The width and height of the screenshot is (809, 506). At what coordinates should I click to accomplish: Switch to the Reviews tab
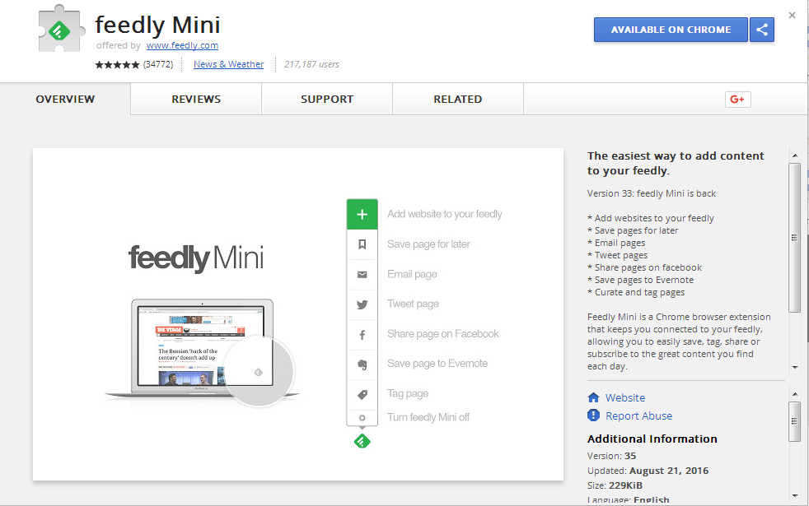pos(196,100)
